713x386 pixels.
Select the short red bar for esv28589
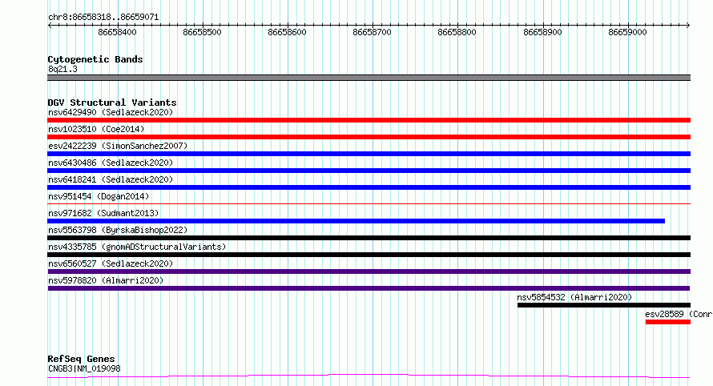click(x=668, y=322)
